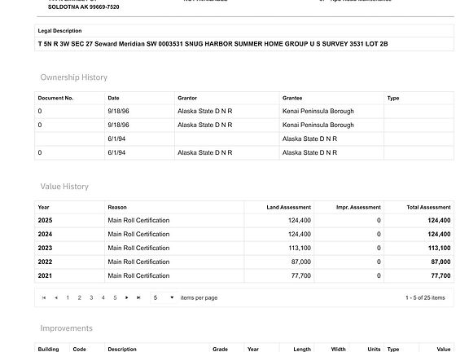Open page 1 of value history

coord(68,298)
